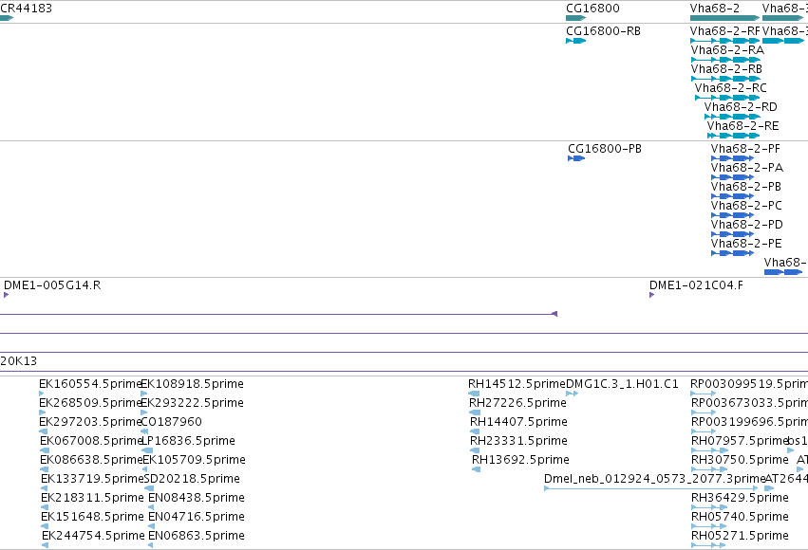The width and height of the screenshot is (808, 550).
Task: Select the EK105709.5prime feature
Action: point(147,469)
